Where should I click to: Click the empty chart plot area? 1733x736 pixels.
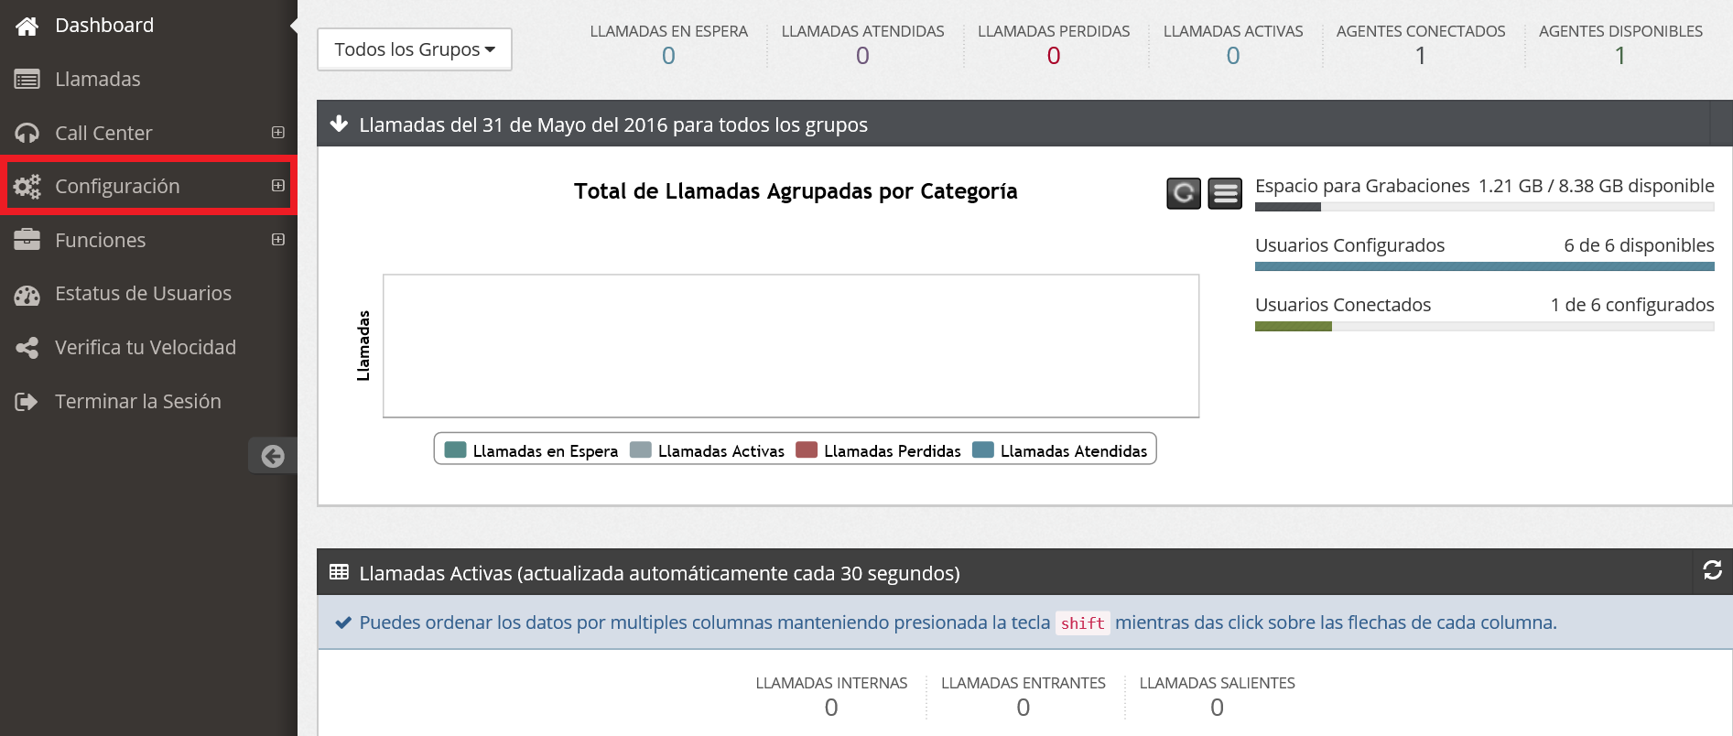pos(791,346)
